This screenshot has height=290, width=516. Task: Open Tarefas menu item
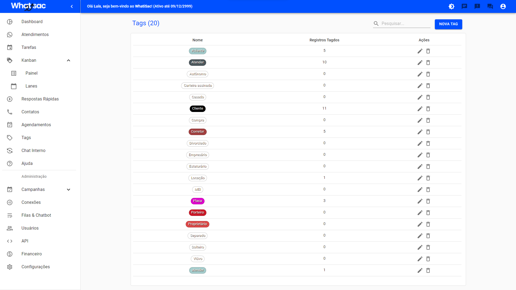40,48
